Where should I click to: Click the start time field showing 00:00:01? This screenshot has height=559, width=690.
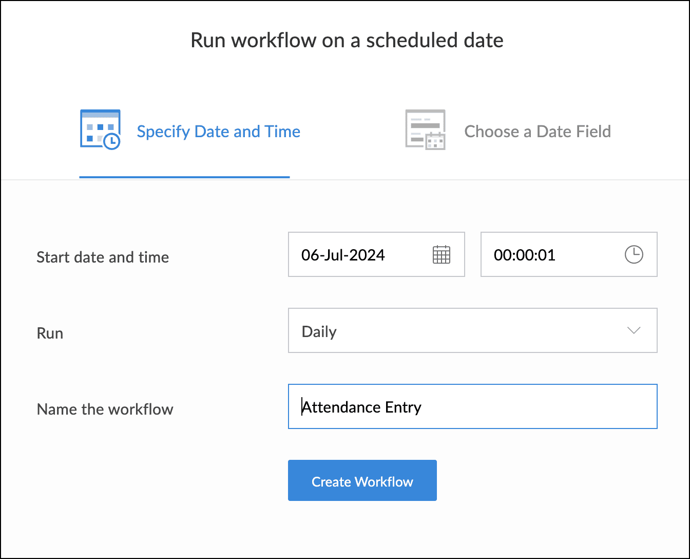pos(569,254)
